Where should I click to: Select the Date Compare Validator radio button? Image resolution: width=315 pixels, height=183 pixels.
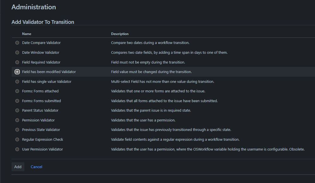click(x=17, y=43)
